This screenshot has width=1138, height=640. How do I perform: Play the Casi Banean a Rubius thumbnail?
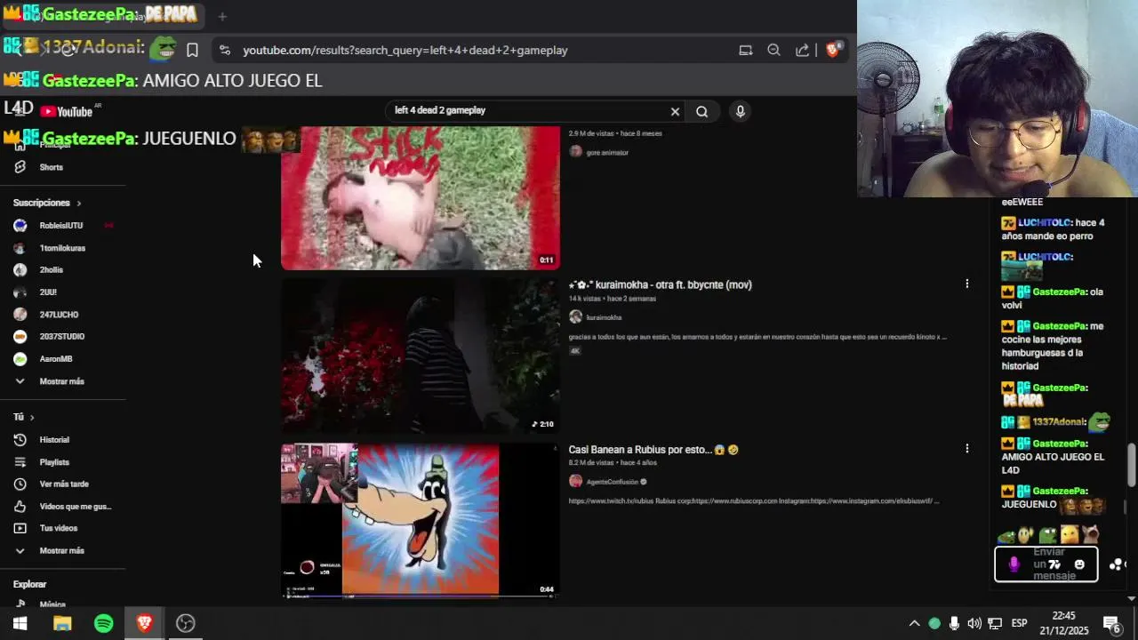coord(421,520)
